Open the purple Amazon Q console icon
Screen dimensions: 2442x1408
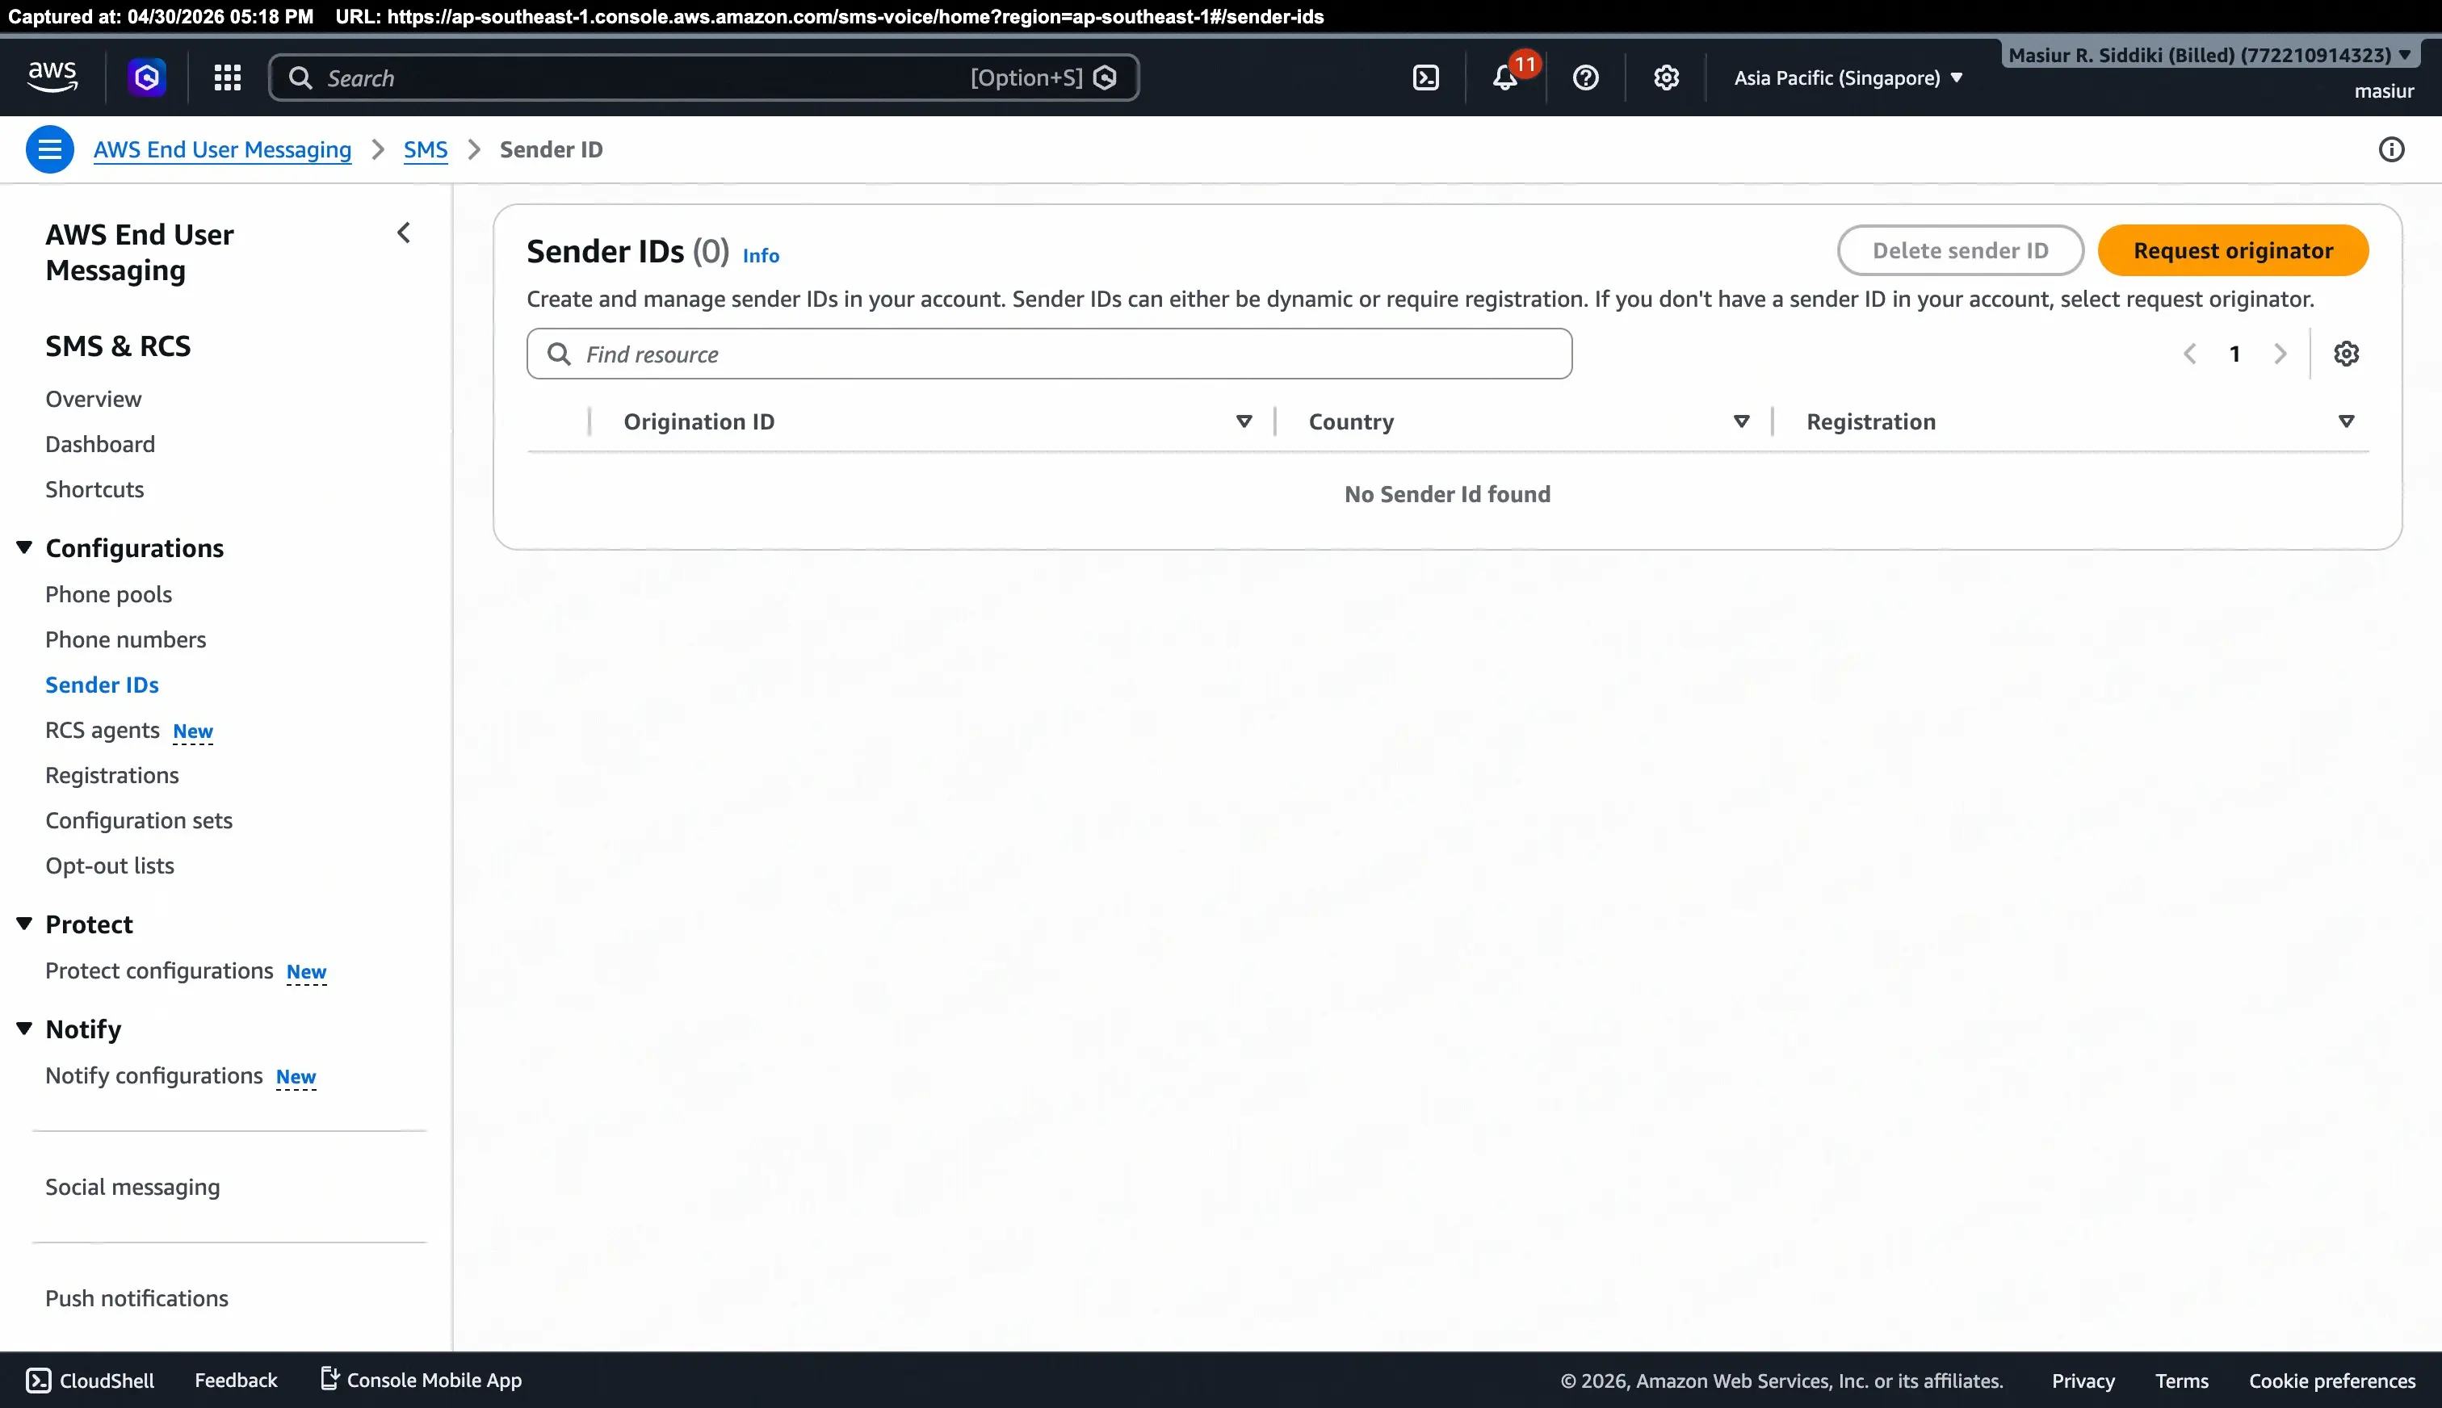[147, 78]
